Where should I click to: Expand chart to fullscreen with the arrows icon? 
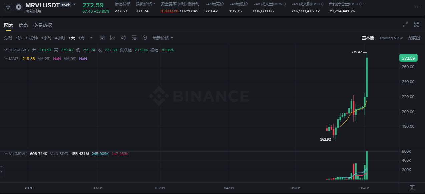click(405, 24)
